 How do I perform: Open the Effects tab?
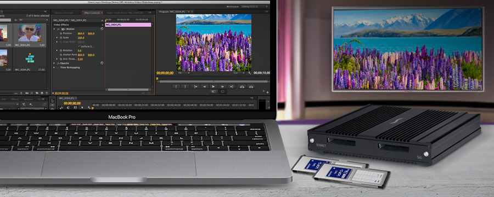coord(15,99)
